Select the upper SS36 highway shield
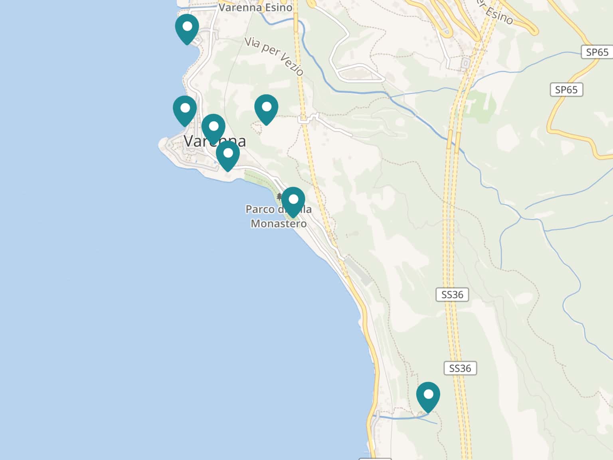613x460 pixels. coord(452,295)
